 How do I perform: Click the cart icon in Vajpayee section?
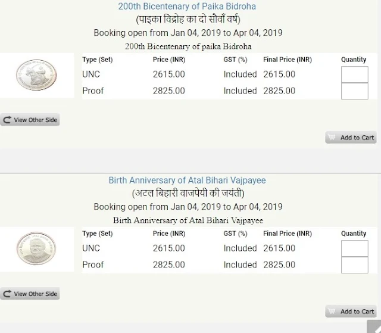click(332, 312)
